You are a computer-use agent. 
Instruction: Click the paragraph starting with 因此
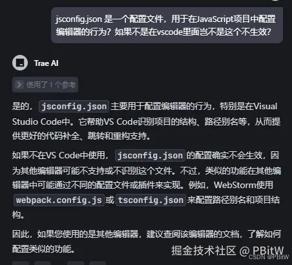click(x=147, y=242)
